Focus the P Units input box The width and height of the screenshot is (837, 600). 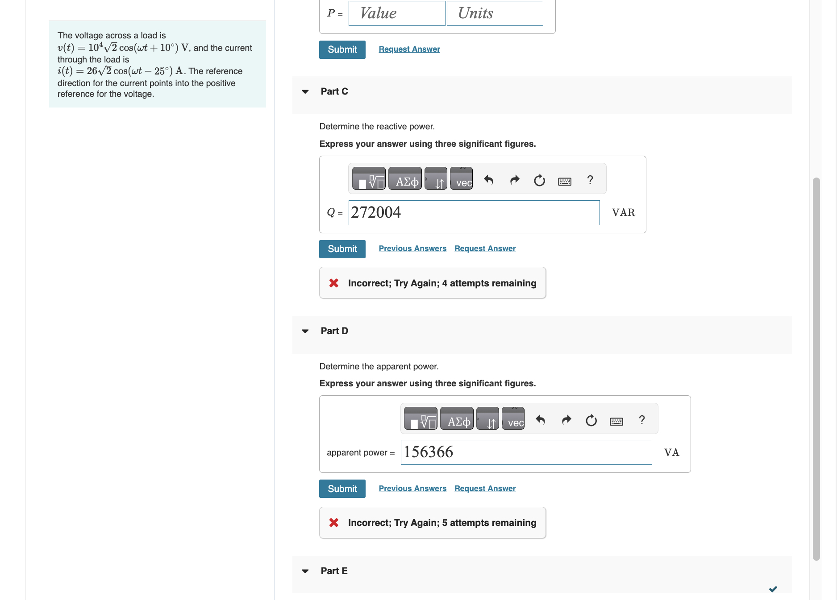[495, 13]
